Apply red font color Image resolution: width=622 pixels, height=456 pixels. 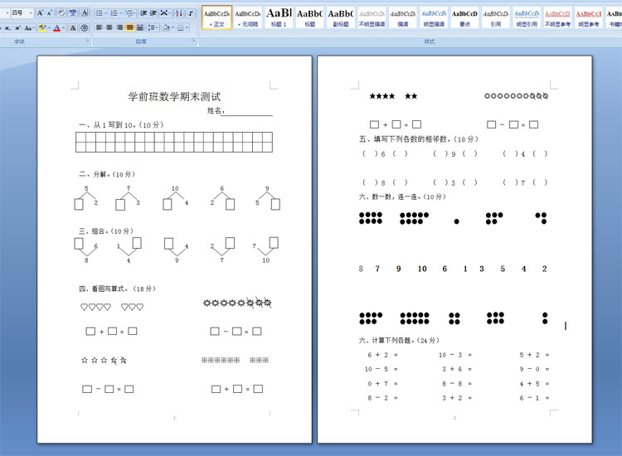[x=56, y=28]
